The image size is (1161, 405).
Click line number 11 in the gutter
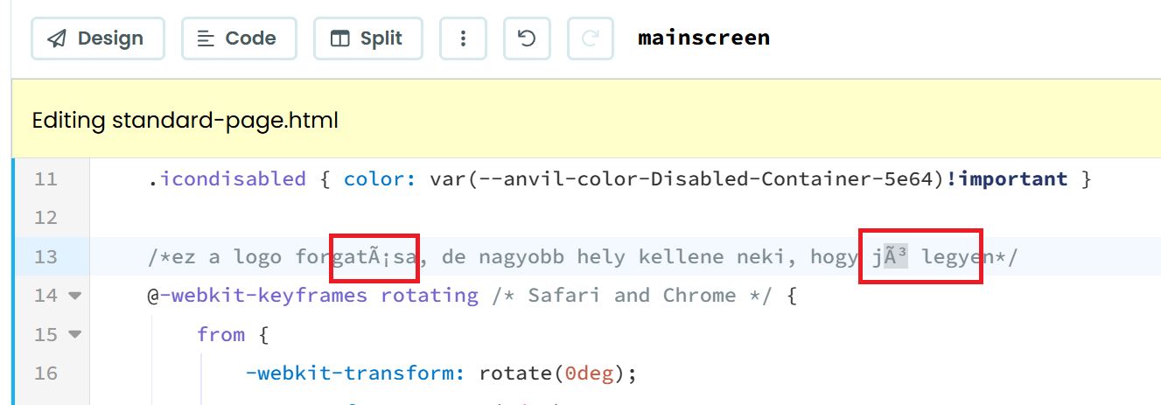point(45,179)
